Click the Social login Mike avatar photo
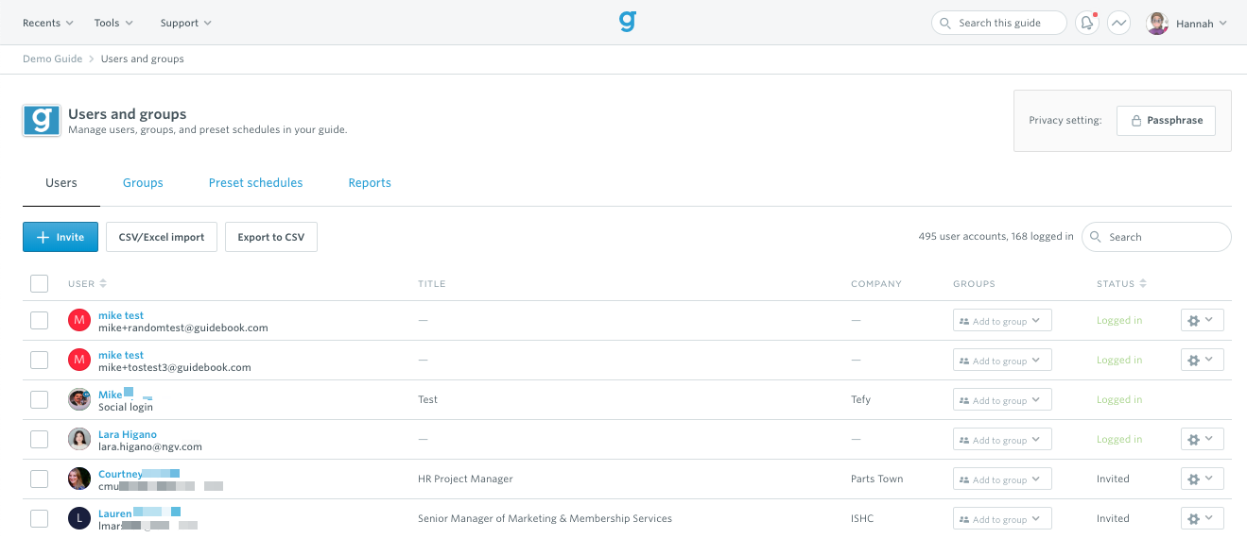 (79, 399)
